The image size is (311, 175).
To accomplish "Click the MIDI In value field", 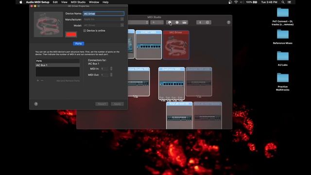I will (105, 69).
